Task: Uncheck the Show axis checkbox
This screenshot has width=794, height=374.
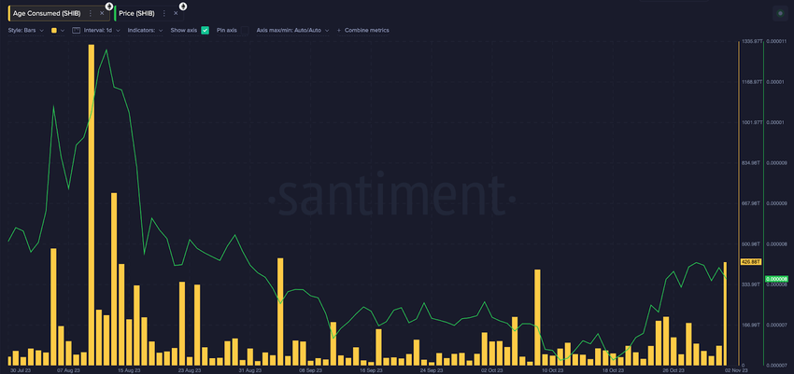Action: point(206,31)
